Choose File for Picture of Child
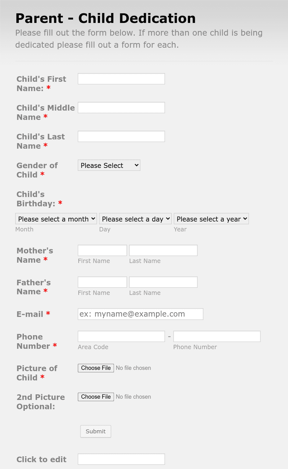The image size is (288, 469). pos(96,368)
